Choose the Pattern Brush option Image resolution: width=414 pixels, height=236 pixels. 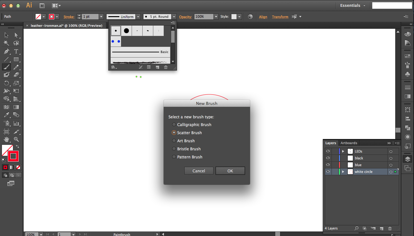pyautogui.click(x=174, y=157)
